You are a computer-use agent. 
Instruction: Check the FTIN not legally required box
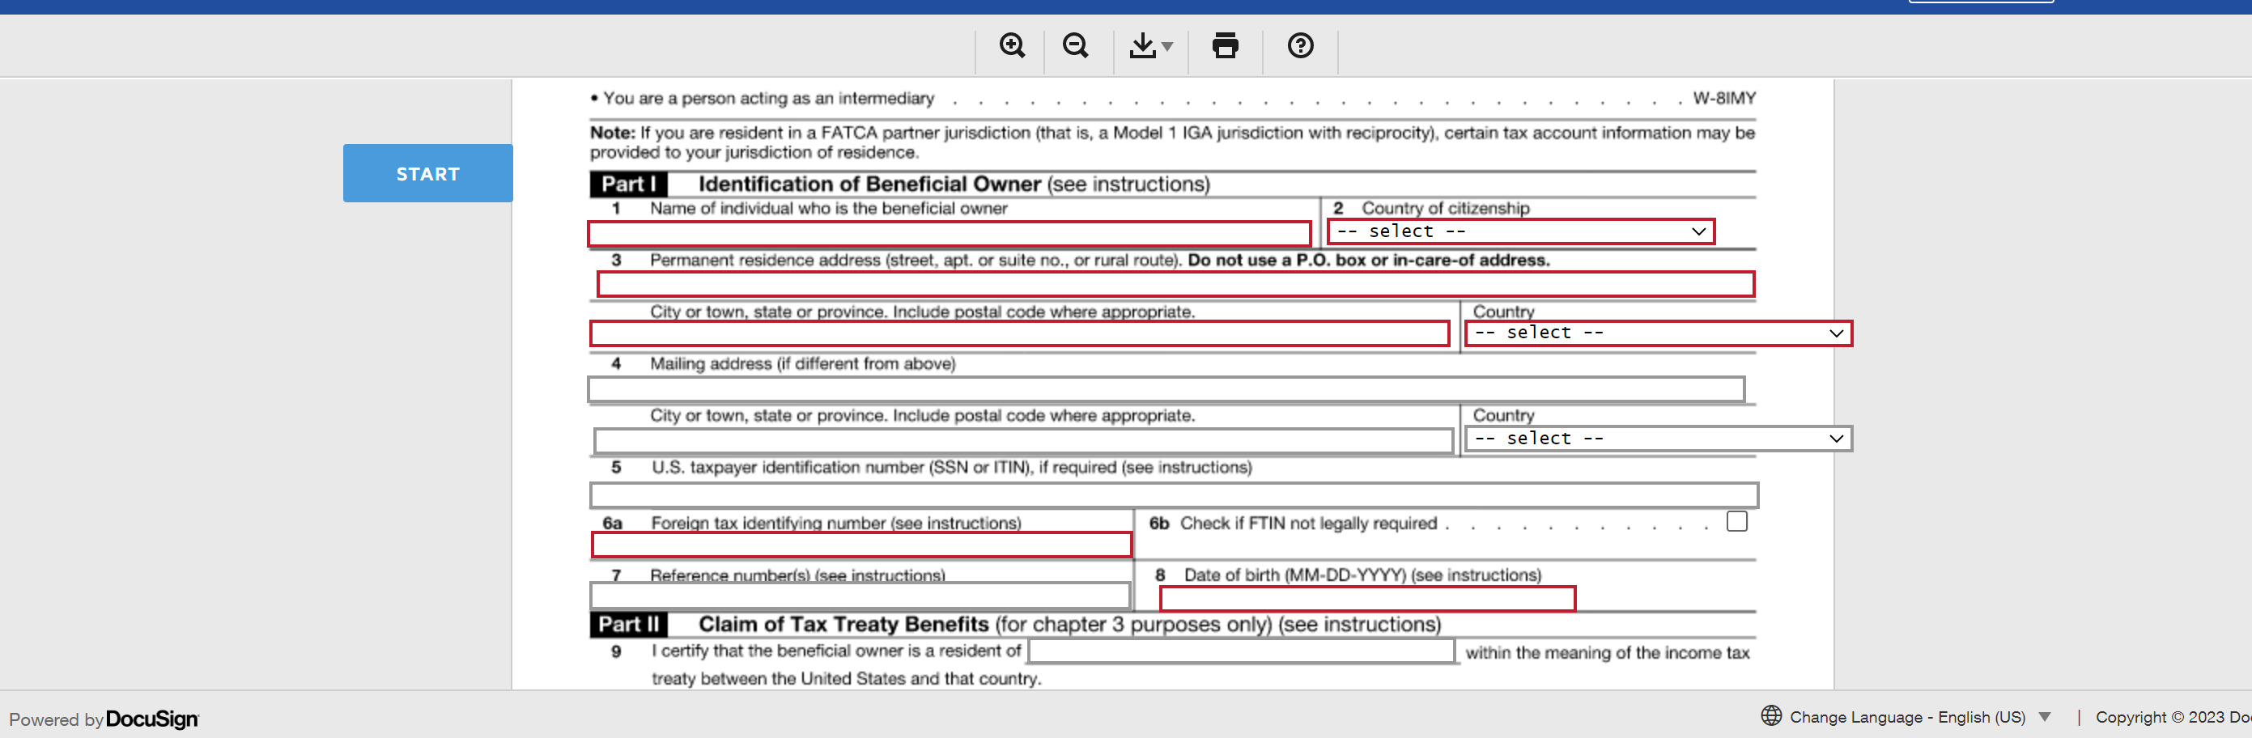pos(1736,522)
